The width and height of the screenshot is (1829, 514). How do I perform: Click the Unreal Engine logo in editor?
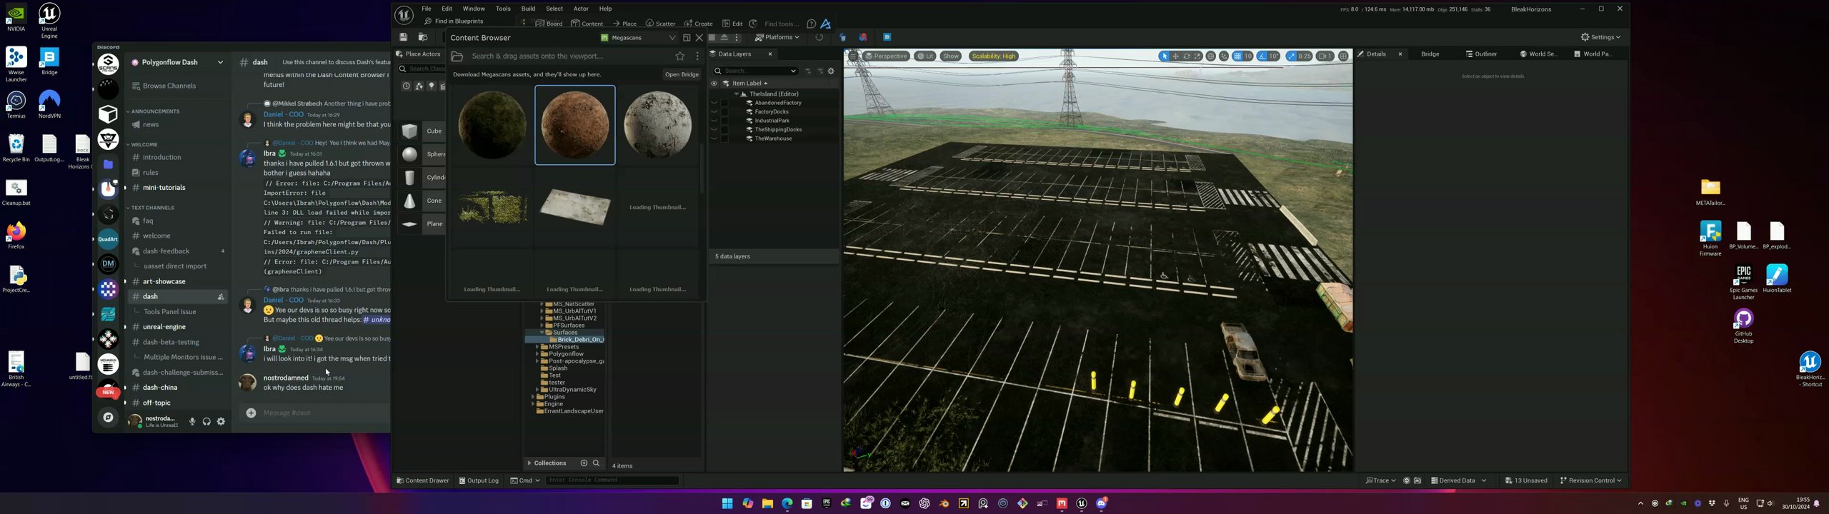coord(404,14)
